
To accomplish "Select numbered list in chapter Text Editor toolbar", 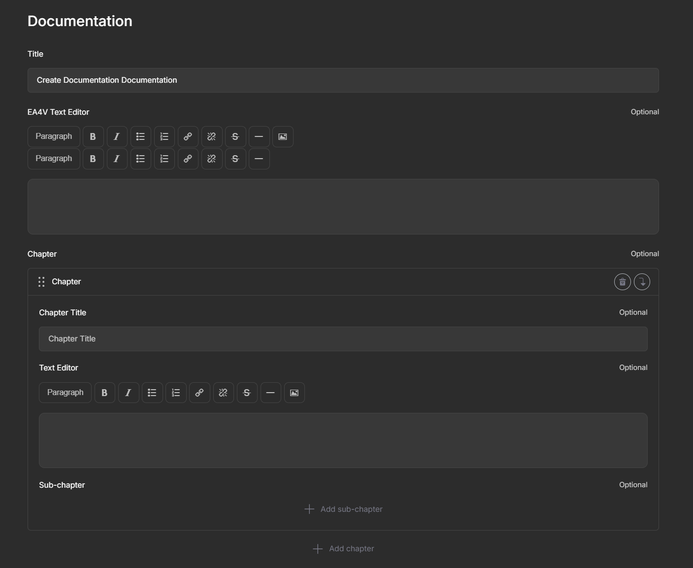I will pyautogui.click(x=176, y=393).
